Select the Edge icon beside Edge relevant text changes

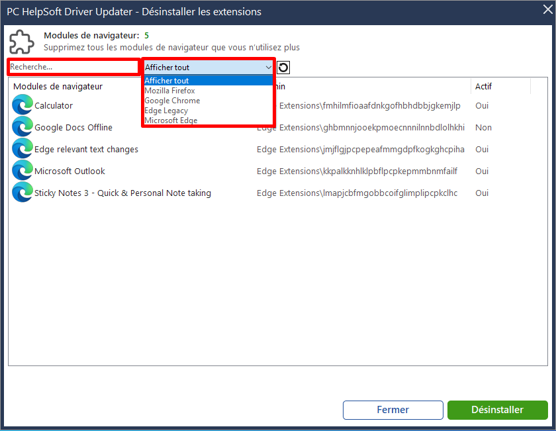(x=23, y=149)
